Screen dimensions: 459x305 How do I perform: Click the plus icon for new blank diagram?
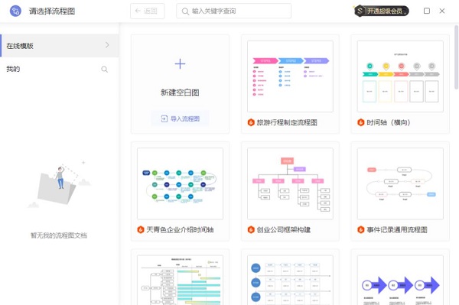coord(180,63)
